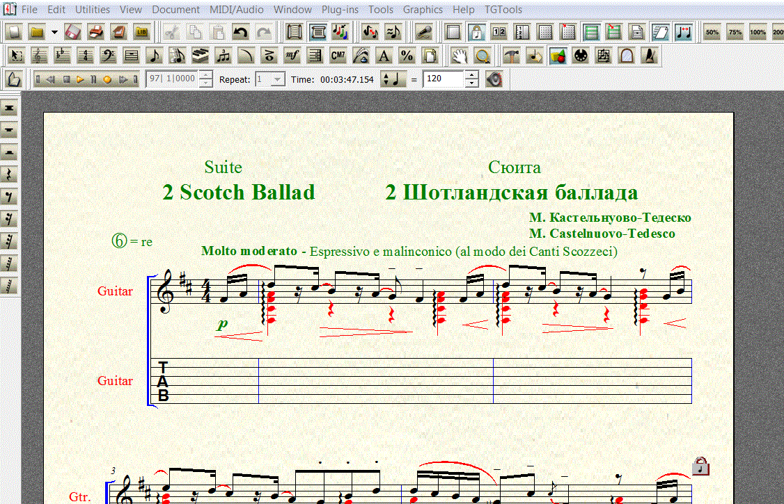Select the Repeat tool
The width and height of the screenshot is (784, 504).
tap(315, 56)
